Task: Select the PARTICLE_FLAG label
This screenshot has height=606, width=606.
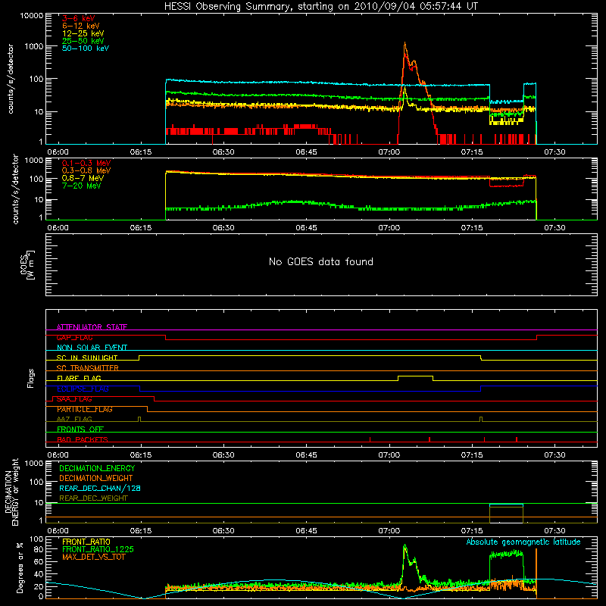Action: [85, 409]
